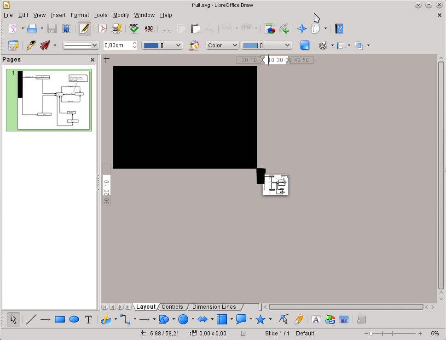Open the fill color dropdown list

point(267,45)
